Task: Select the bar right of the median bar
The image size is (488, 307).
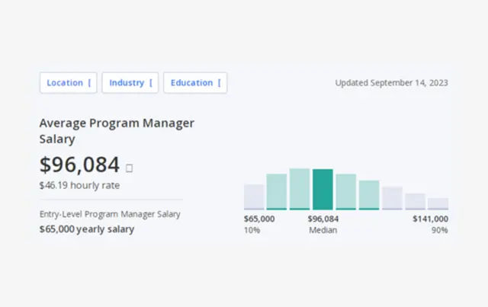Action: 345,191
